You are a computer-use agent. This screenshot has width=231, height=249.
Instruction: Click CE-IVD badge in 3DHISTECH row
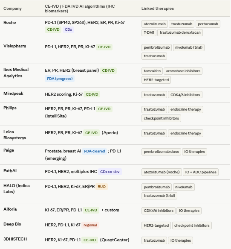pyautogui.click(x=90, y=240)
